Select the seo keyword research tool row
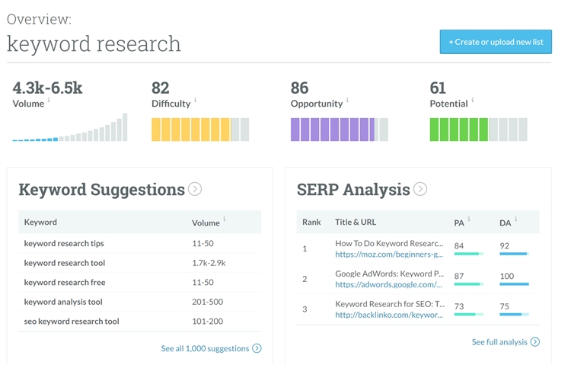The width and height of the screenshot is (571, 365). 72,322
